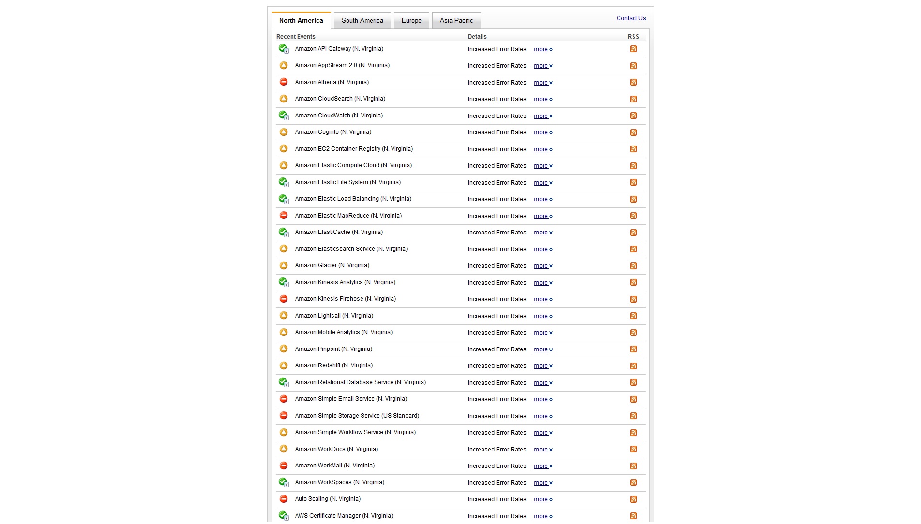This screenshot has height=524, width=921.
Task: Click RSS feed icon for Amazon API Gateway
Action: [x=633, y=49]
